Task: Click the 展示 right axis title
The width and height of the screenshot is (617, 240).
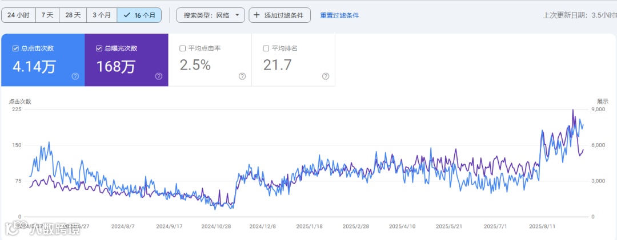Action: 603,101
